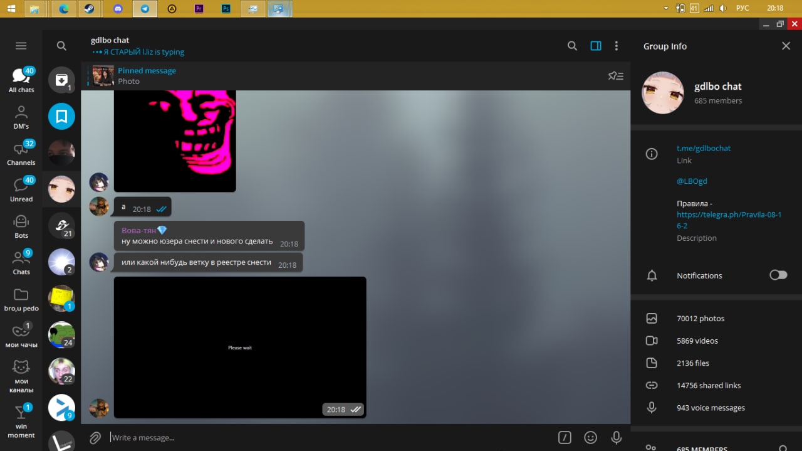Open chat with glowing light avatar badge 2
Viewport: 802px width, 451px height.
click(x=61, y=262)
